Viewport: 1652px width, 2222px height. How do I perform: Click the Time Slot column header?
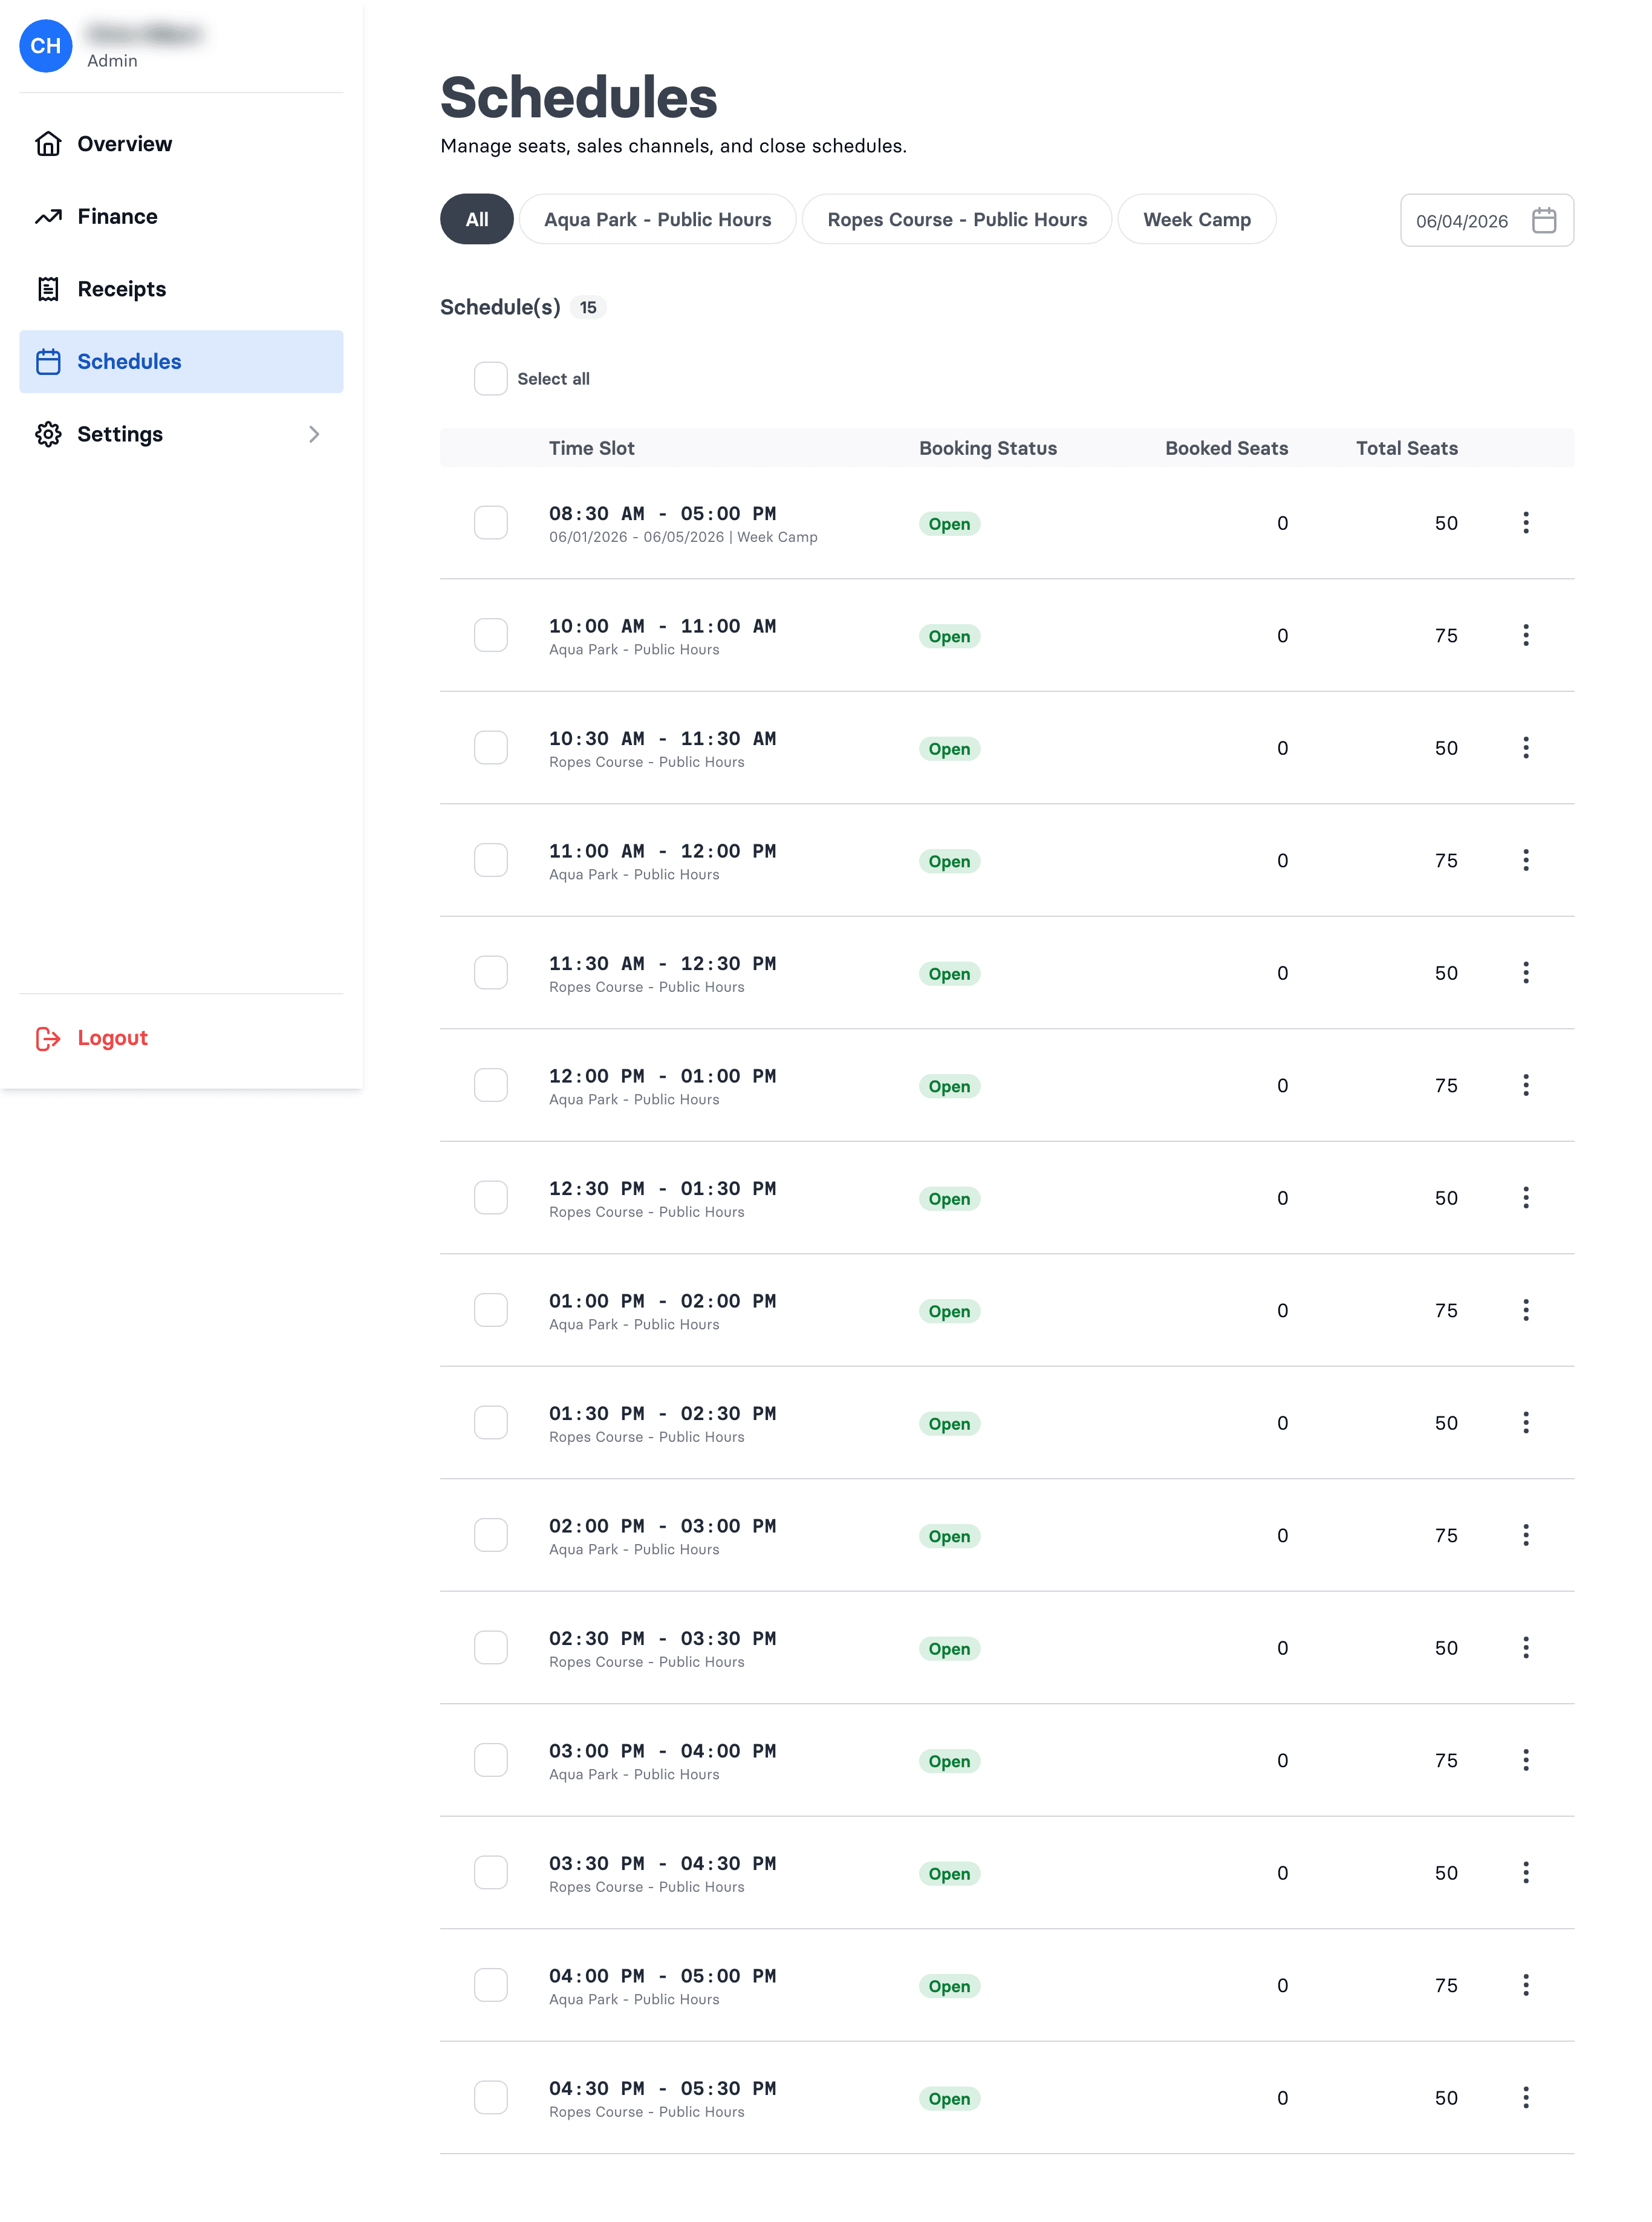click(591, 449)
